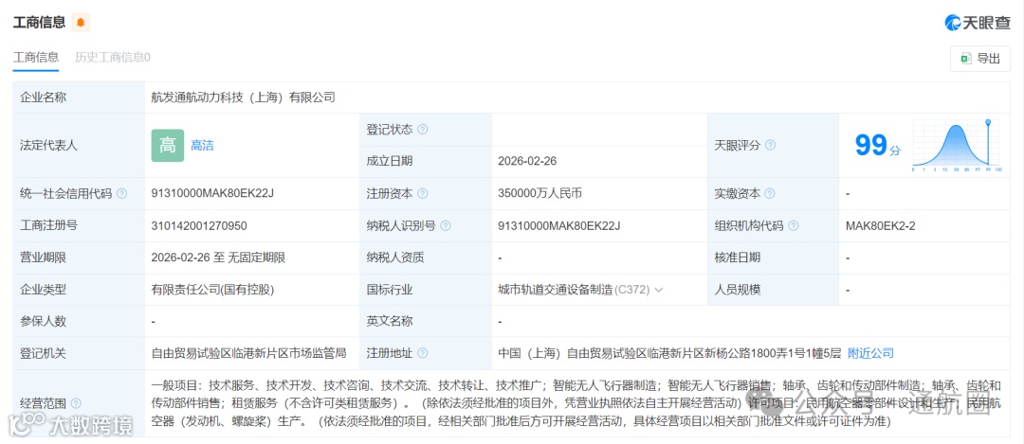
Task: Click the orange bell alert icon
Action: point(81,22)
